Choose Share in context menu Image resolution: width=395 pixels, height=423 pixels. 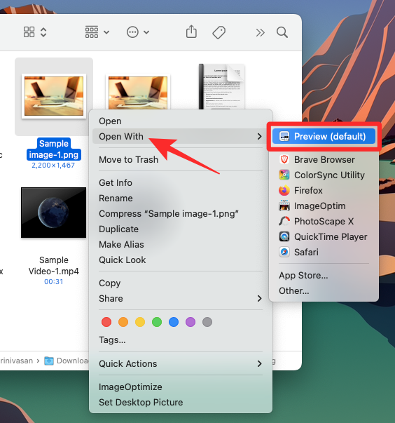(x=111, y=298)
